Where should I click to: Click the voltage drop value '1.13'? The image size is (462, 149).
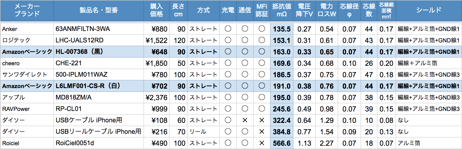[x=304, y=143]
